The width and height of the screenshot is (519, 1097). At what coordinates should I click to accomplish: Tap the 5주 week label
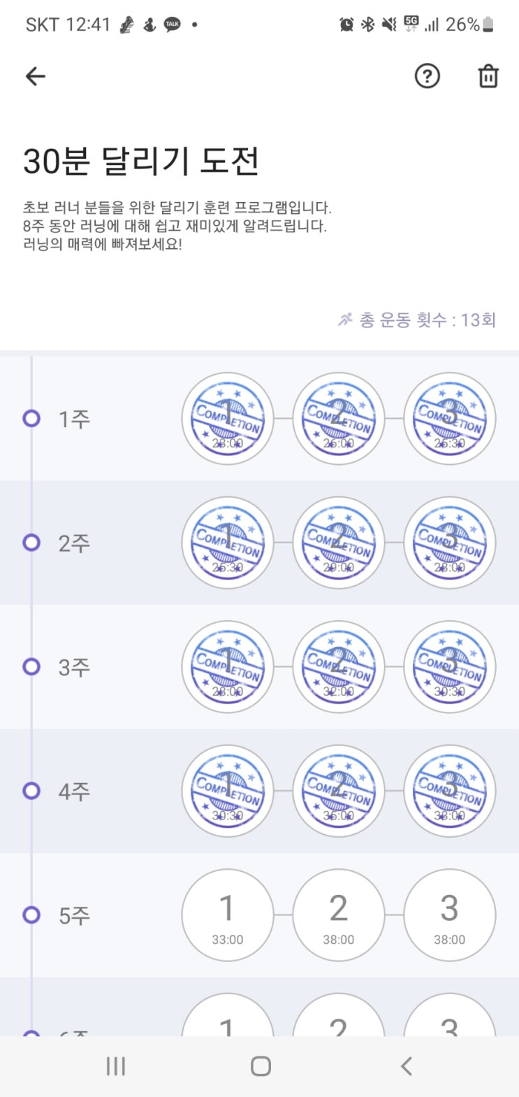74,915
